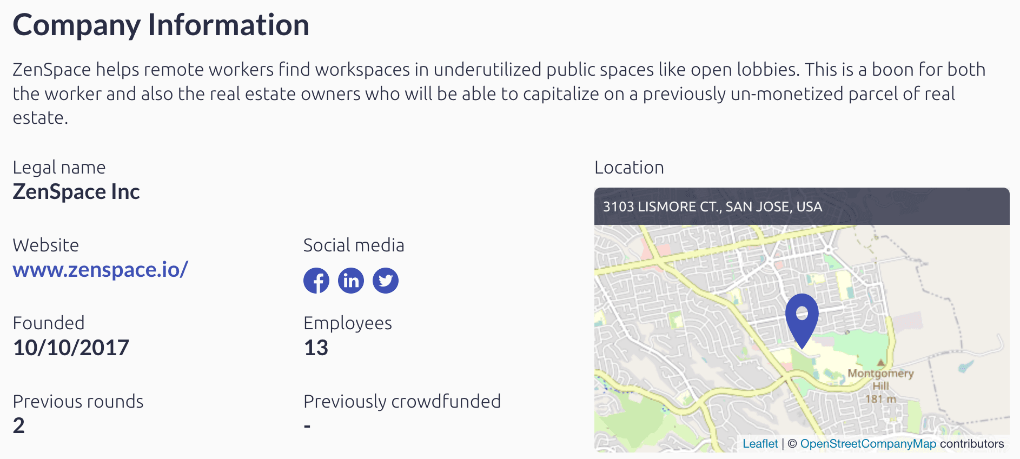Open the Twitter social media icon
This screenshot has width=1020, height=459.
click(x=386, y=281)
